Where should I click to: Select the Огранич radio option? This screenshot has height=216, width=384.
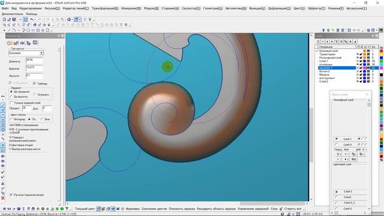pyautogui.click(x=35, y=95)
